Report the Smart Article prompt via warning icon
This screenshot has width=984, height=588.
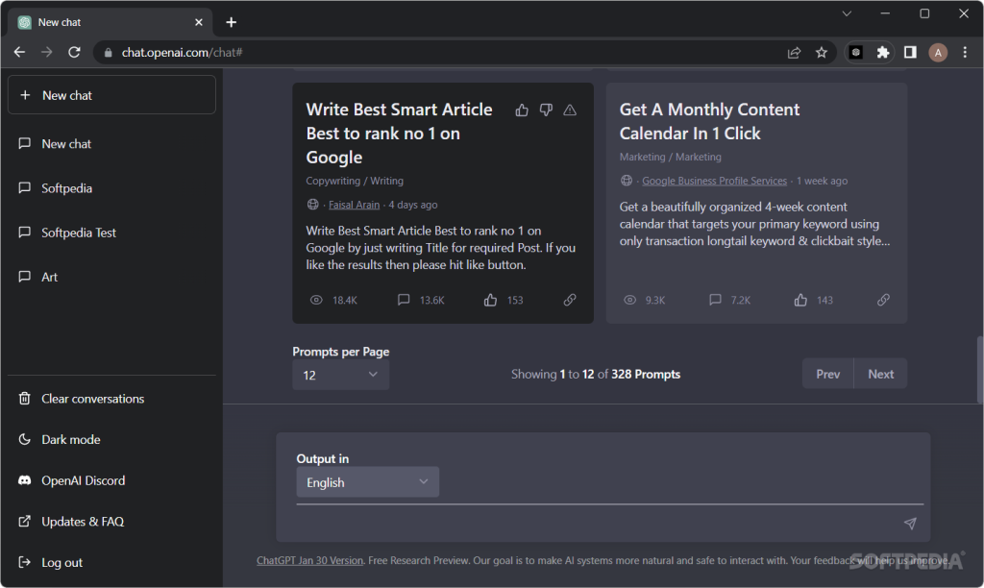(570, 110)
